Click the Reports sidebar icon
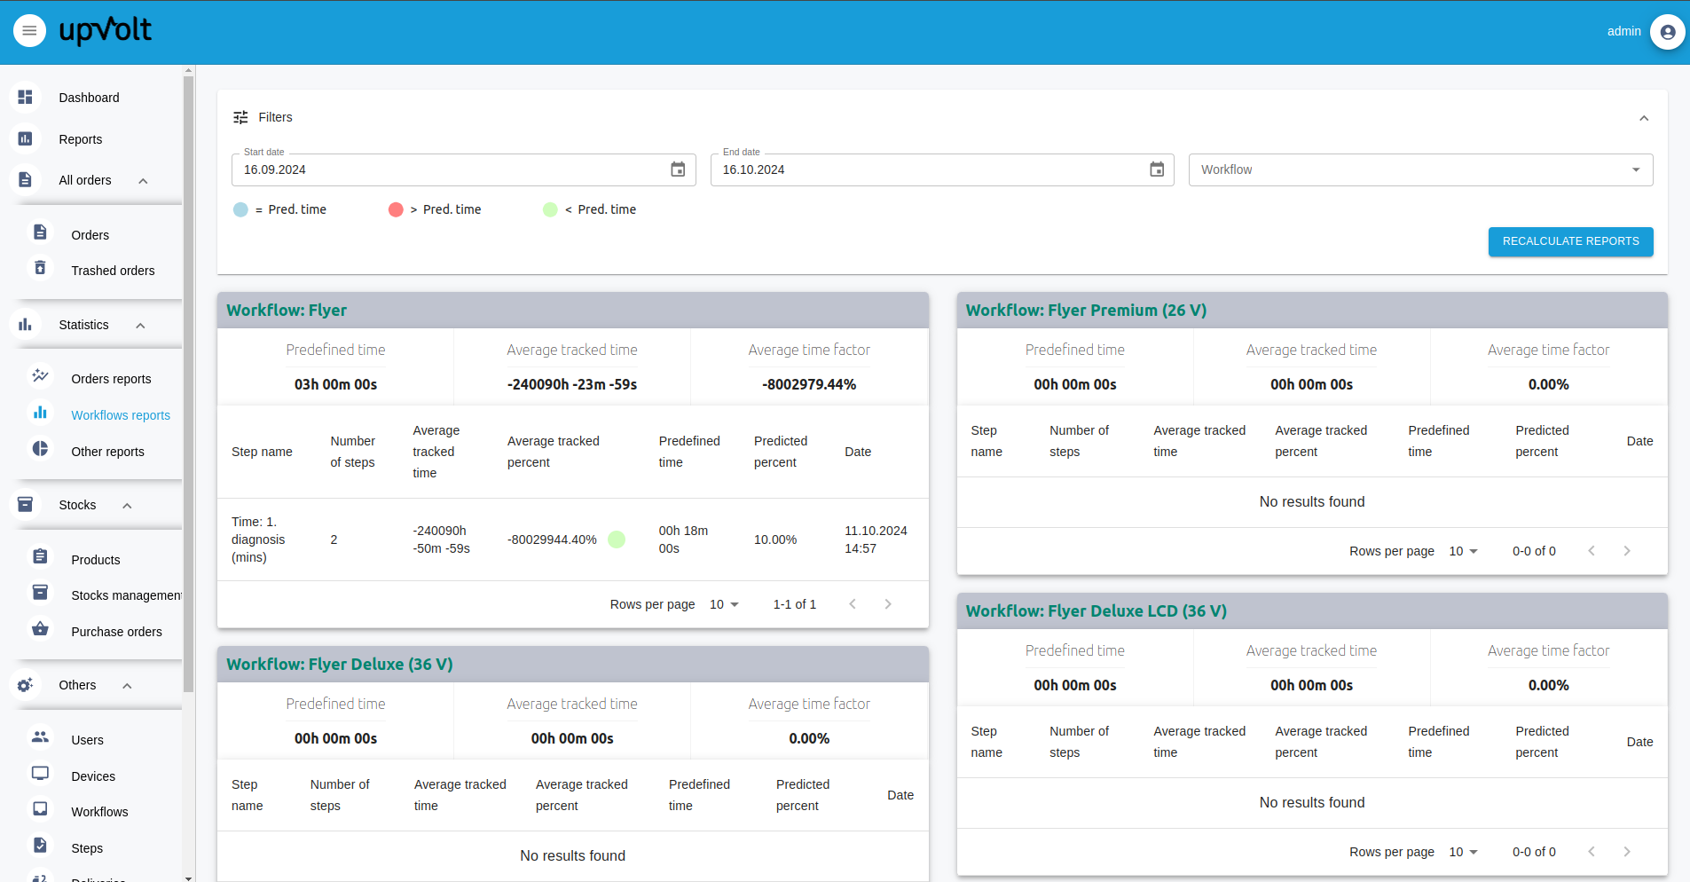The image size is (1690, 882). tap(25, 138)
